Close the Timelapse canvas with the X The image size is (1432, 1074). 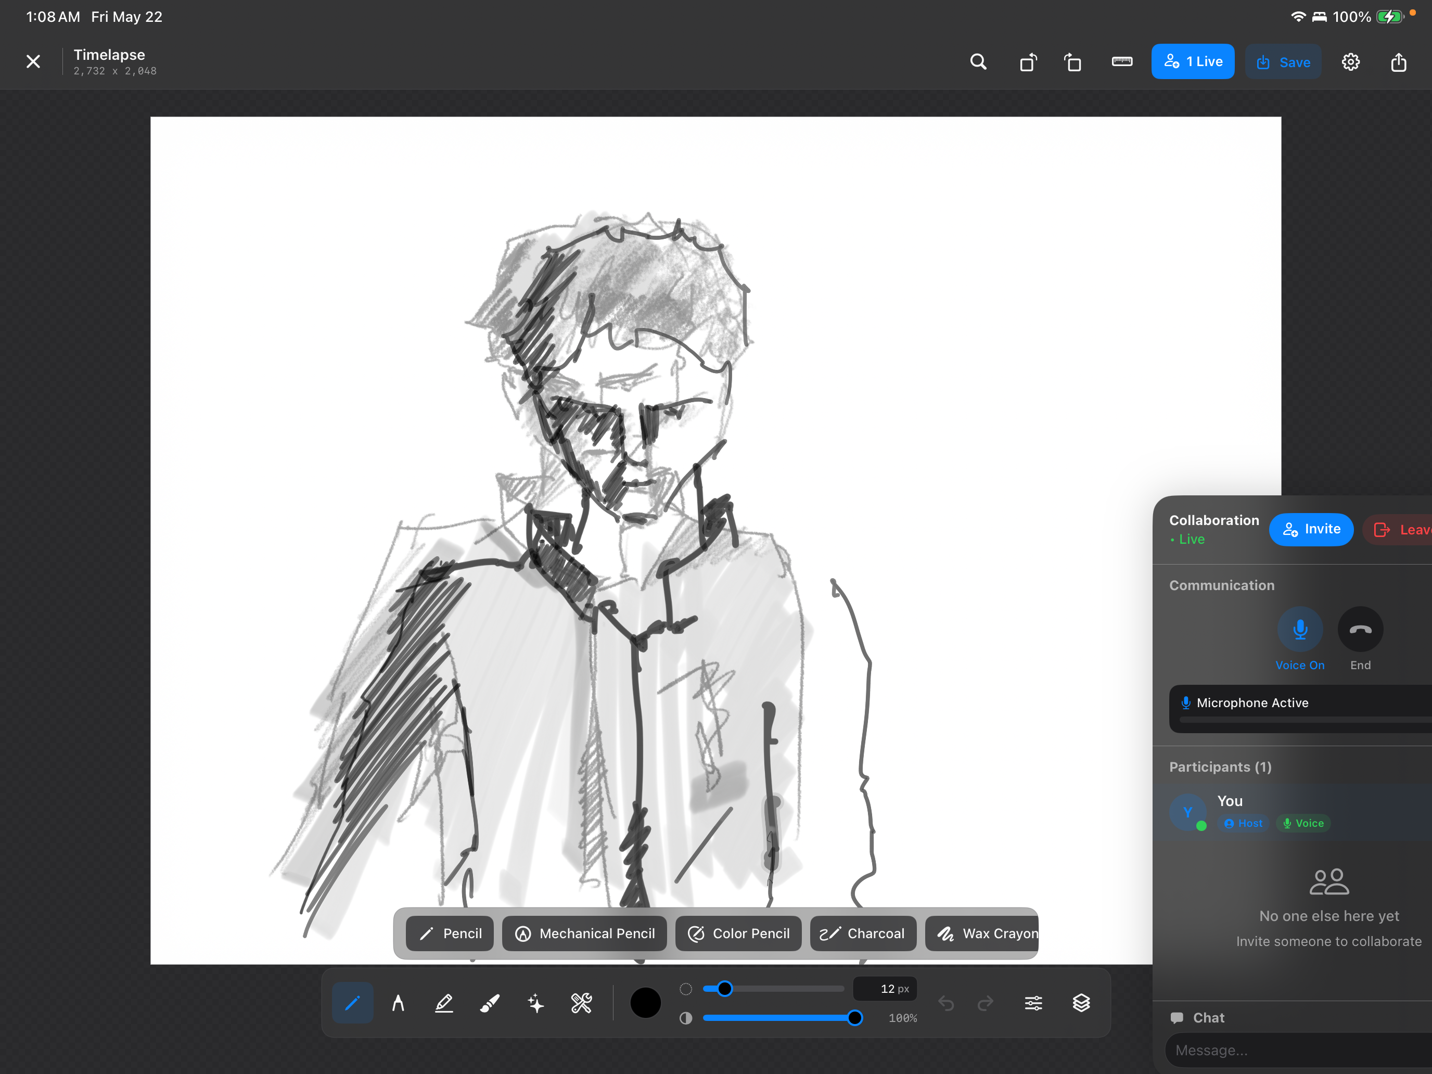[33, 61]
